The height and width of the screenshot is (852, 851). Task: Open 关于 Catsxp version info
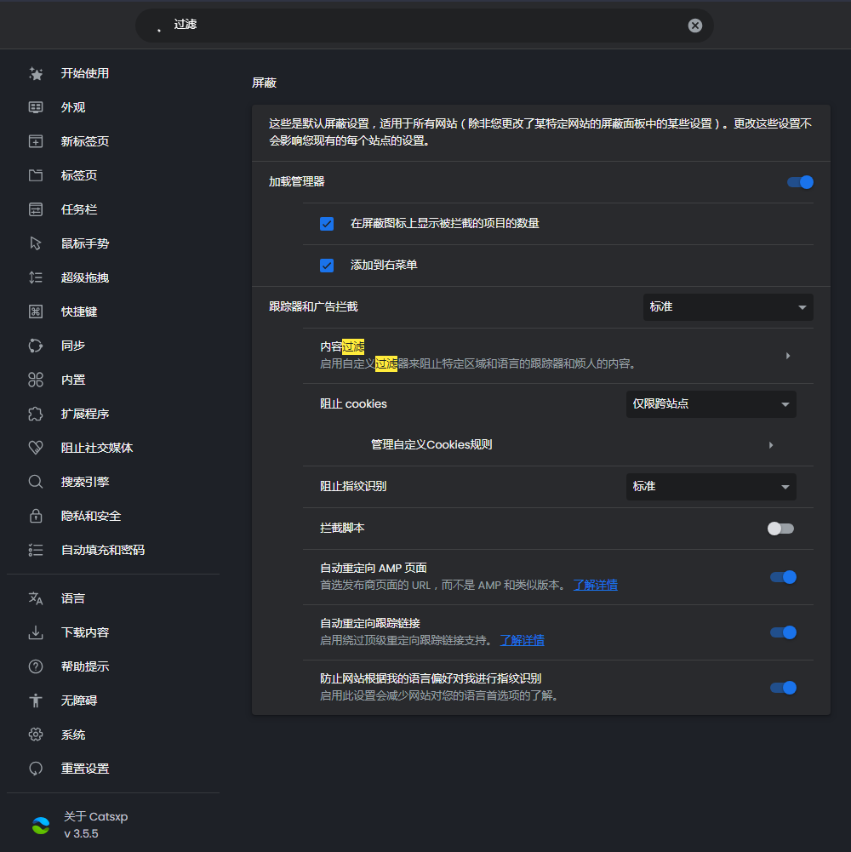[x=95, y=825]
